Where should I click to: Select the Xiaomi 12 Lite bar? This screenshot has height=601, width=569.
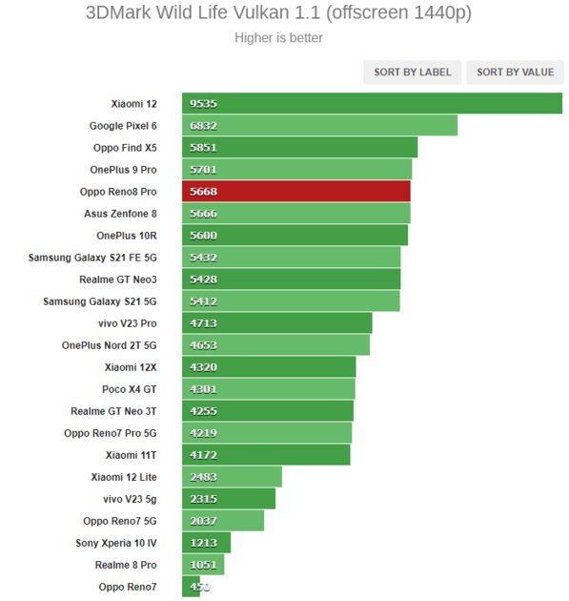pos(232,477)
